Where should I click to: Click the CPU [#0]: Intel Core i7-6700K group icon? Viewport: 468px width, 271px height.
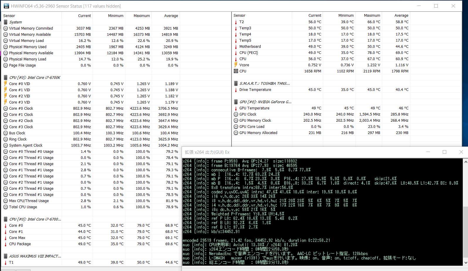tap(6, 77)
